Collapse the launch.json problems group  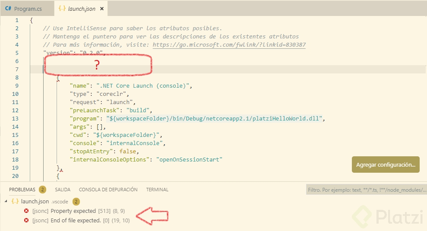[x=6, y=201]
